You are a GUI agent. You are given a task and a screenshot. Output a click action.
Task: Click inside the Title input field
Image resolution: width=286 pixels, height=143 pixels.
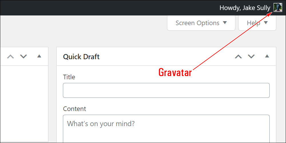coord(166,90)
